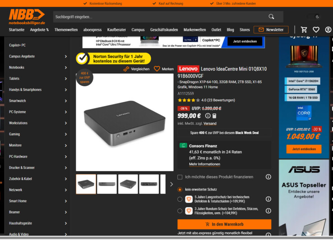Expand Tablets category chevron
The height and width of the screenshot is (240, 333).
65,79
